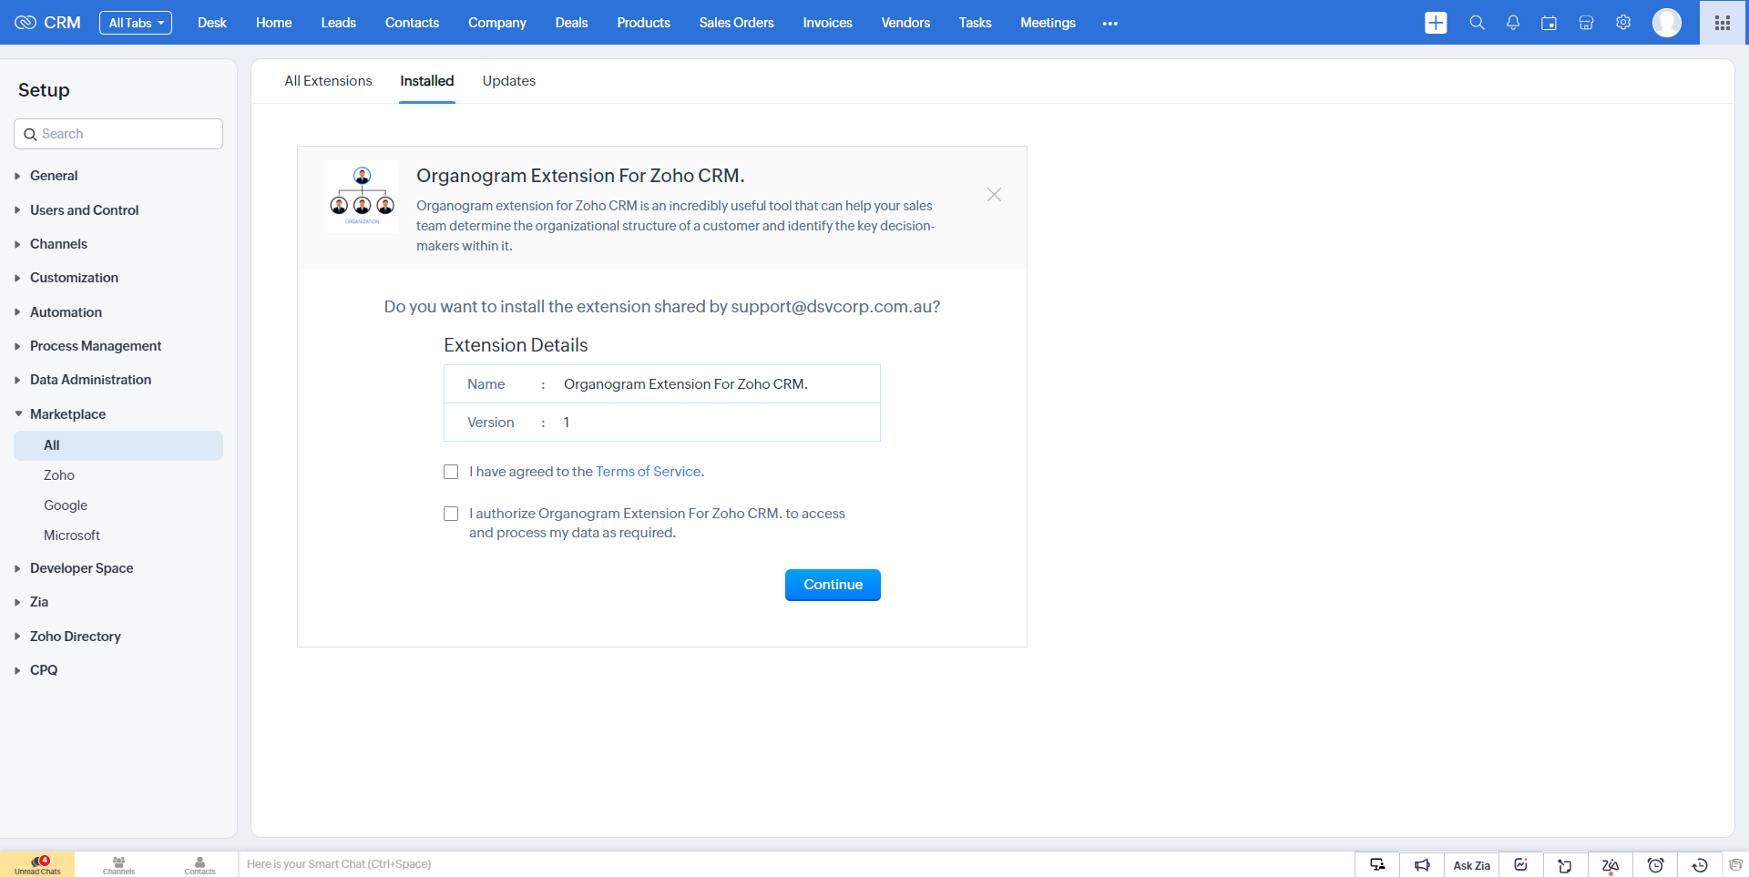Select Microsoft under Marketplace
This screenshot has height=877, width=1749.
[72, 535]
